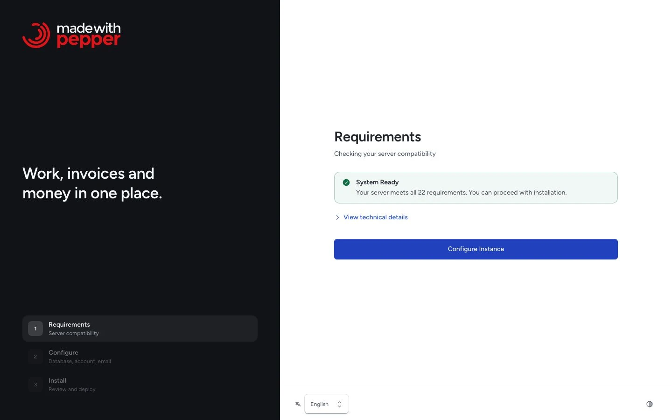The height and width of the screenshot is (420, 672).
Task: Click the green System Ready checkmark icon
Action: pos(346,182)
